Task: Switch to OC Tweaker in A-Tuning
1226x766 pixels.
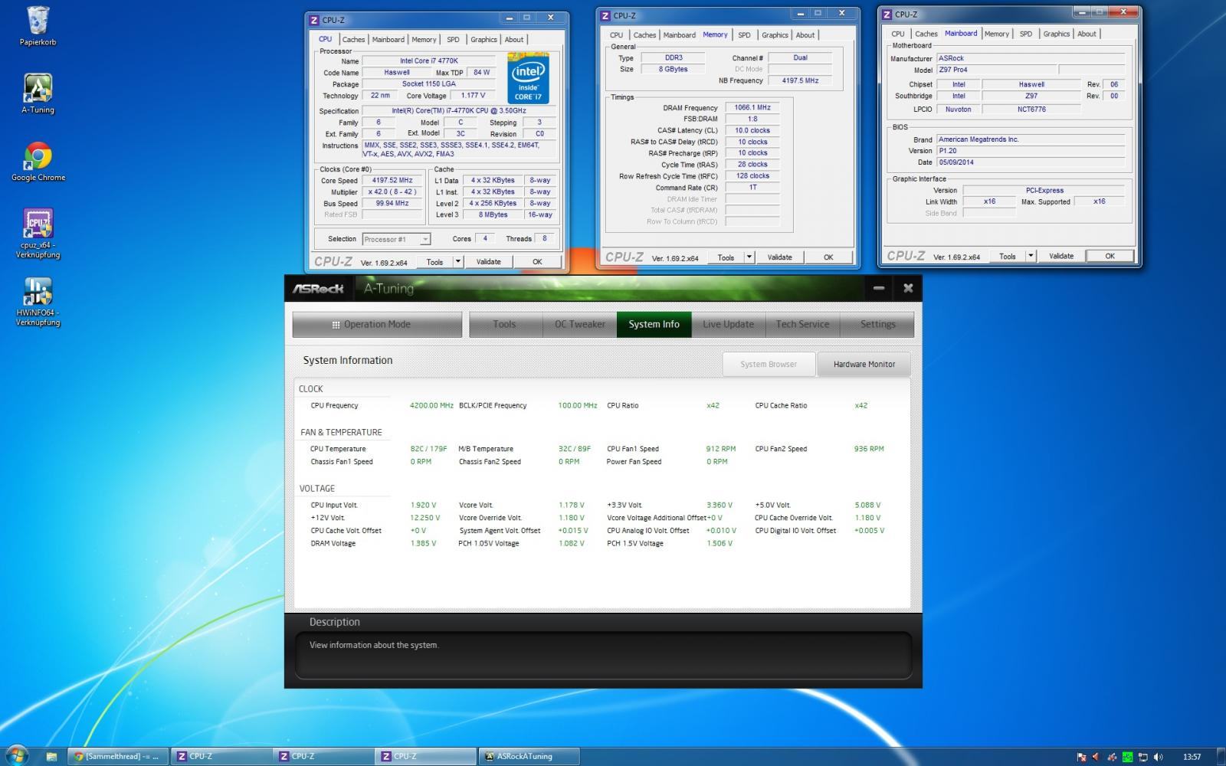Action: point(580,324)
